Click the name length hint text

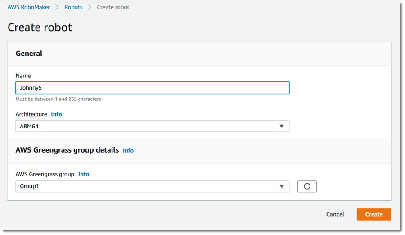[x=58, y=99]
